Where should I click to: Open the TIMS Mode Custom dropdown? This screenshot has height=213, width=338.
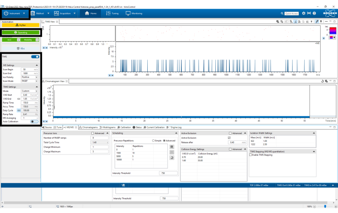[x=29, y=91]
